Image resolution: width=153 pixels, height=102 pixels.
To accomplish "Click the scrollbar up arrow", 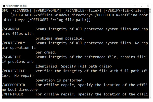I will [150, 9].
